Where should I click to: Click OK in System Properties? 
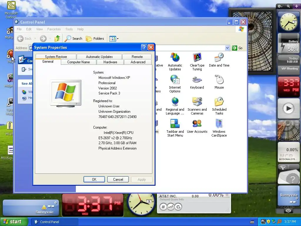pos(94,179)
